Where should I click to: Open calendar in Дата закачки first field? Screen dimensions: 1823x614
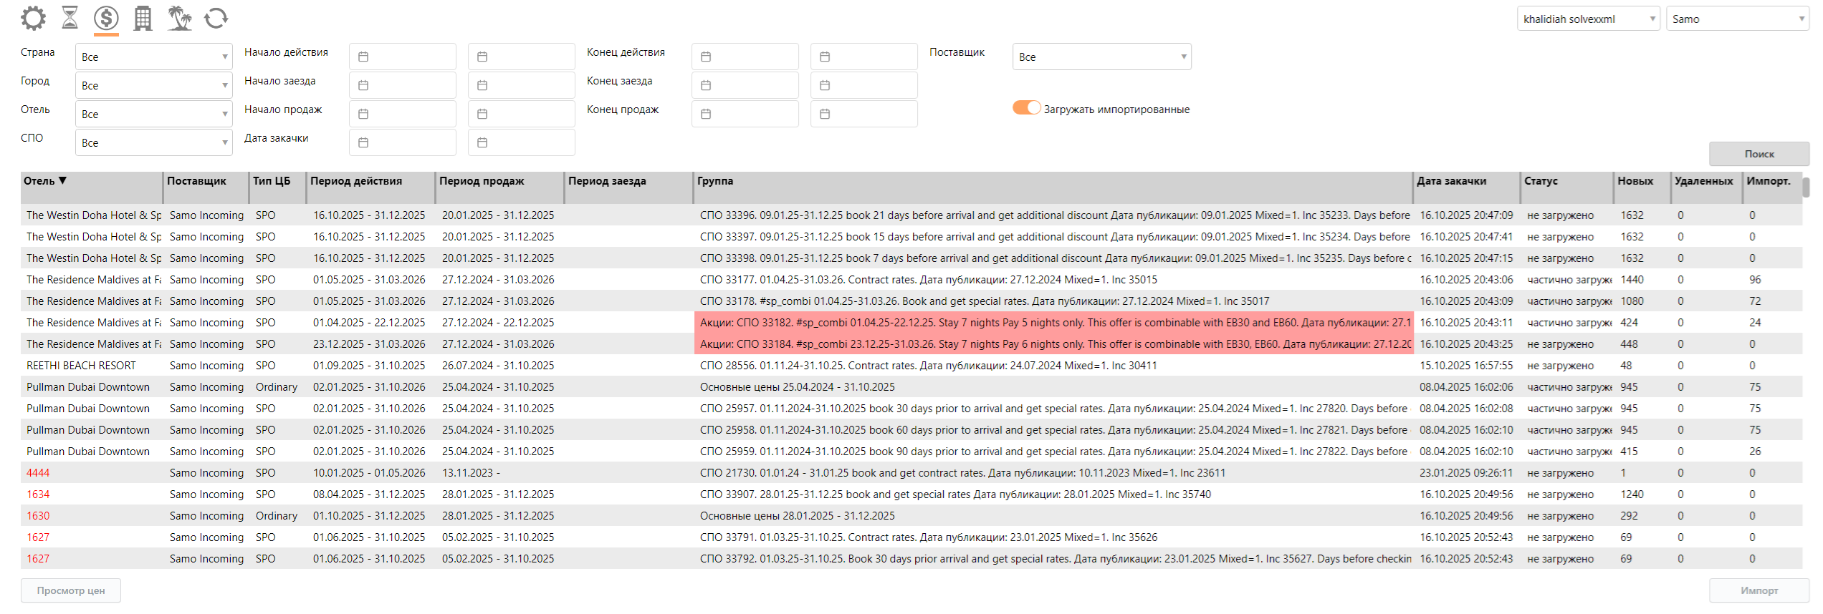[363, 142]
